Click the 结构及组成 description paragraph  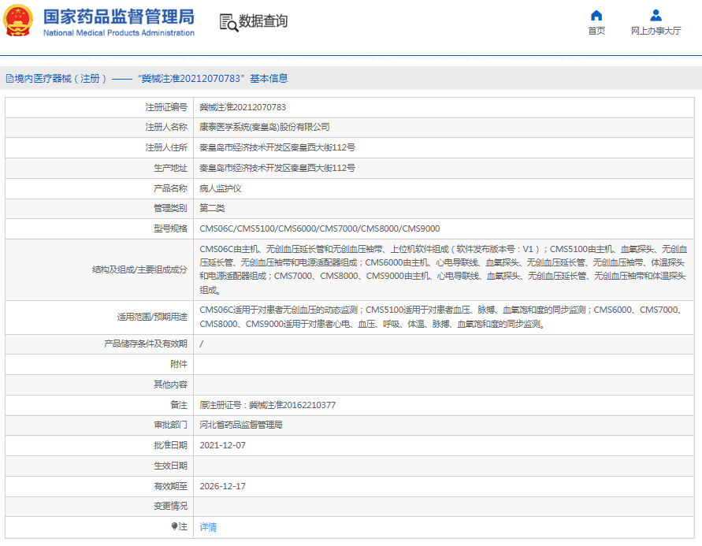click(x=444, y=269)
